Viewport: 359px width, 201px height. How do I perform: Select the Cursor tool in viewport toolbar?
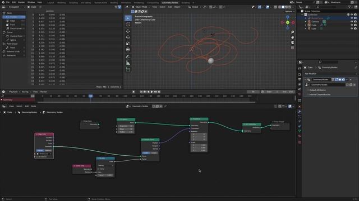click(128, 25)
